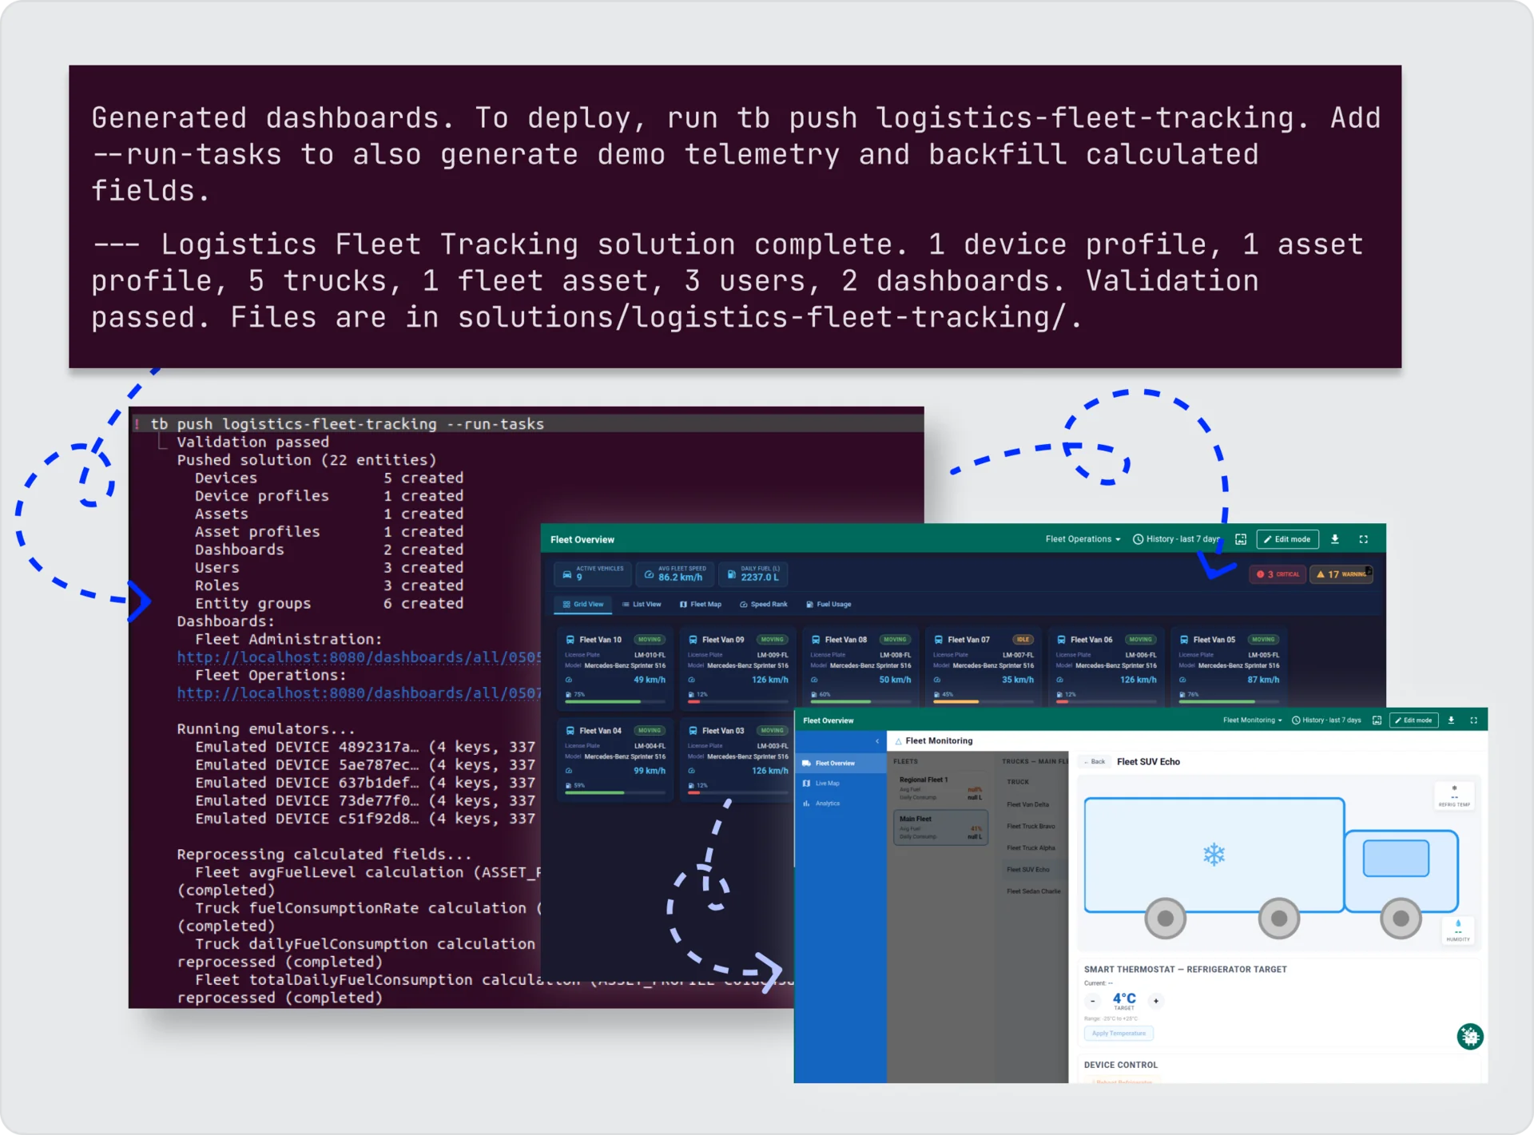Open History last 7 days in light dashboard
The image size is (1534, 1135).
(x=1326, y=720)
